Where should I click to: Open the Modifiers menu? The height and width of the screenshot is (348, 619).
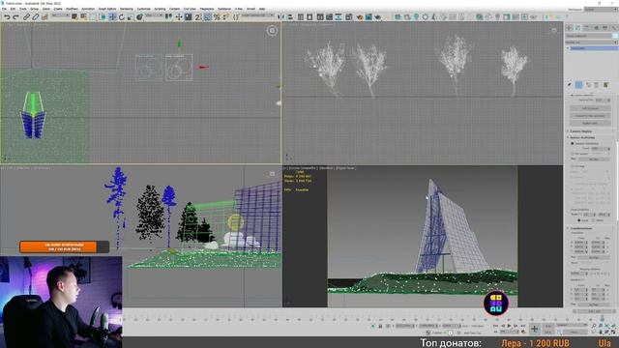[x=72, y=9]
